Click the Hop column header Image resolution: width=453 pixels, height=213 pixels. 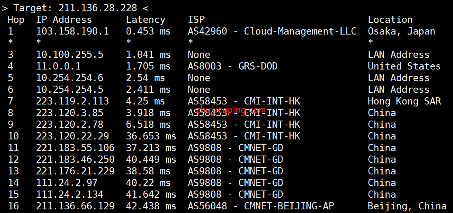[x=16, y=20]
